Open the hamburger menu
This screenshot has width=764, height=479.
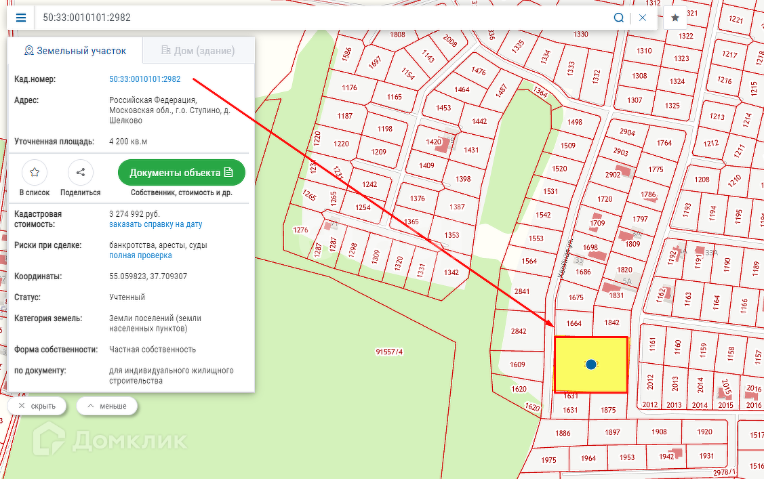pos(21,18)
